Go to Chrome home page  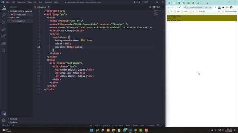[180, 7]
